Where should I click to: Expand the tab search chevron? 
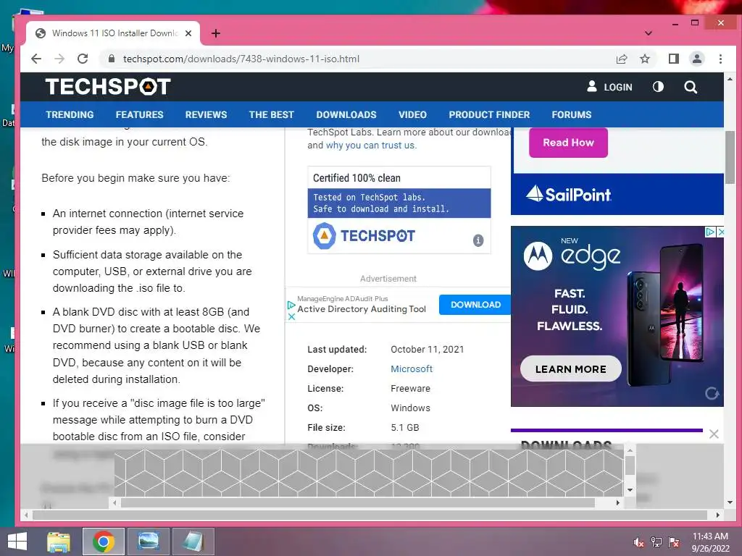point(649,33)
